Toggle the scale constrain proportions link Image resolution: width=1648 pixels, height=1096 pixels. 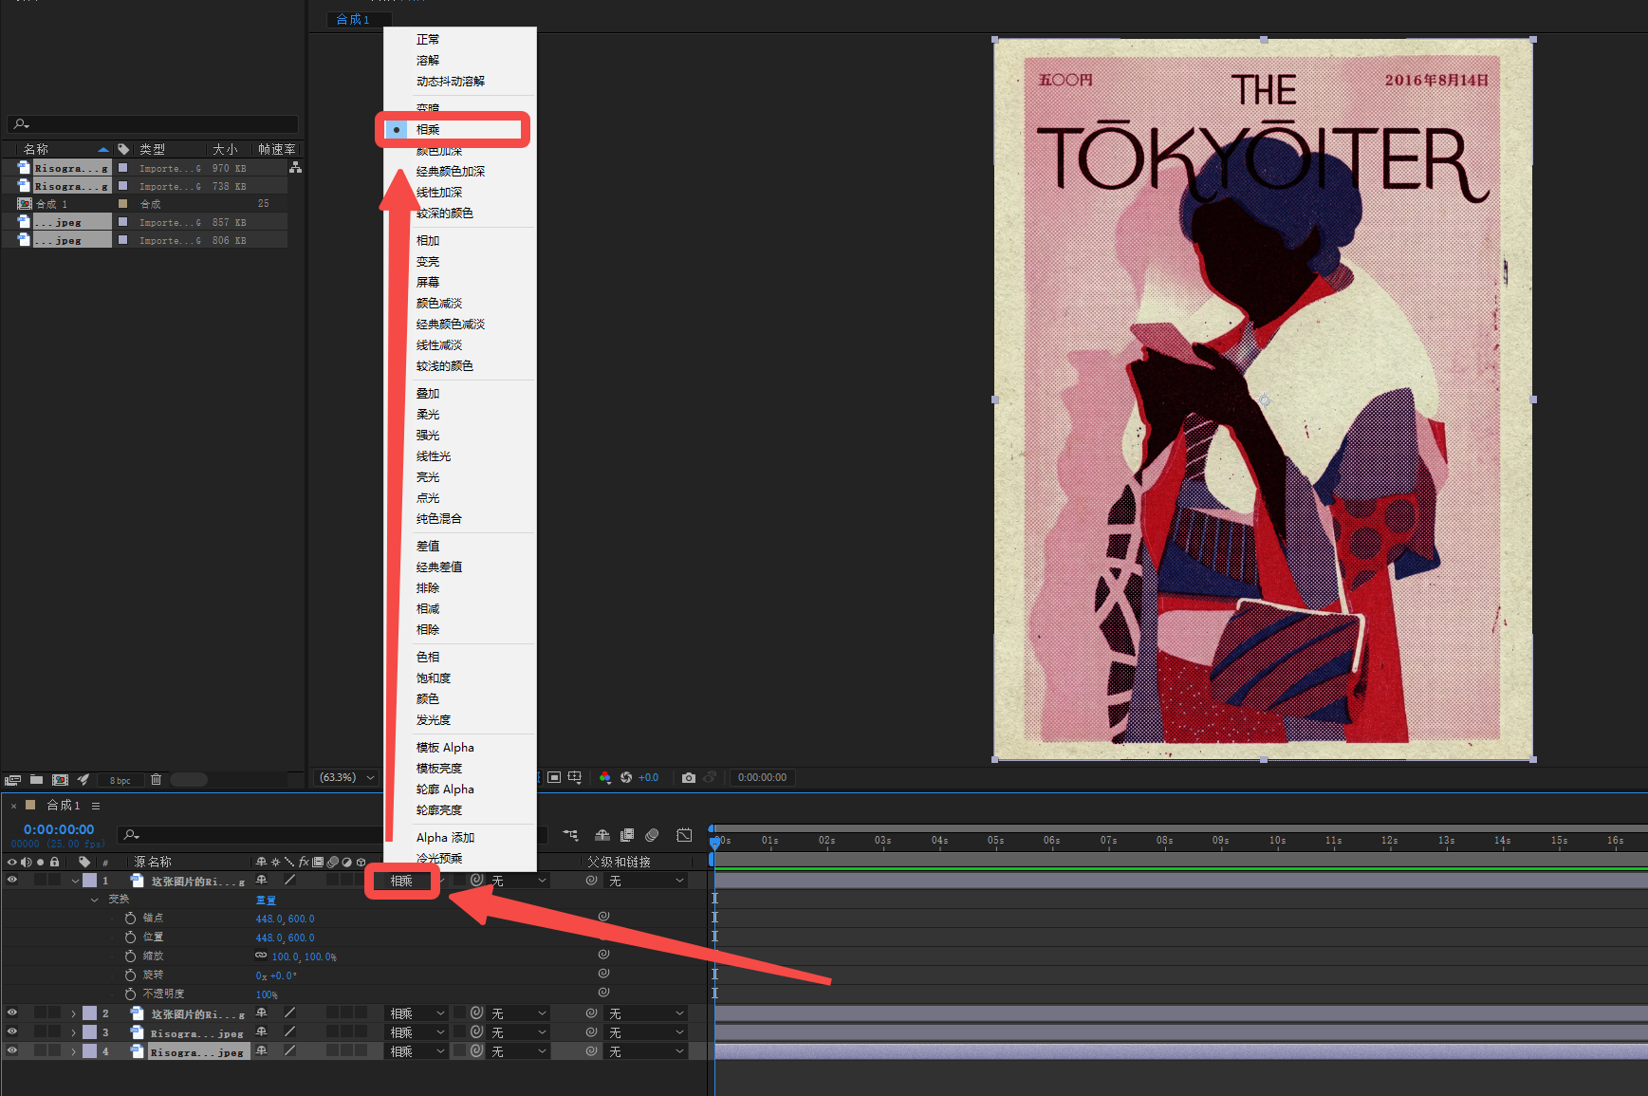(x=261, y=956)
